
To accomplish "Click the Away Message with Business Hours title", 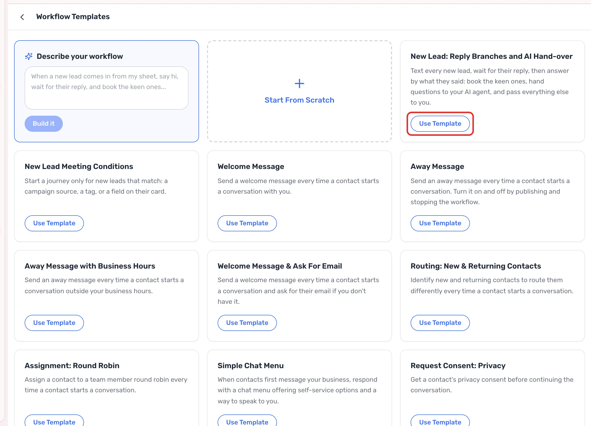I will (x=90, y=266).
